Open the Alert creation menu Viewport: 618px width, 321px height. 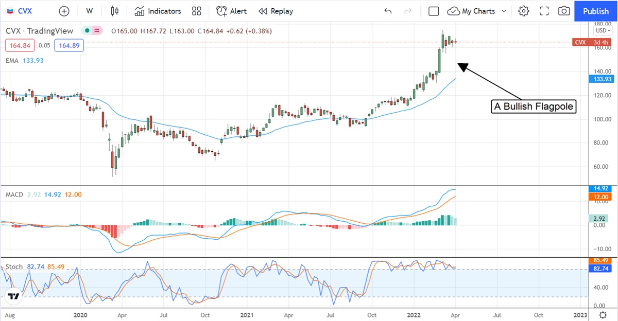coord(232,11)
